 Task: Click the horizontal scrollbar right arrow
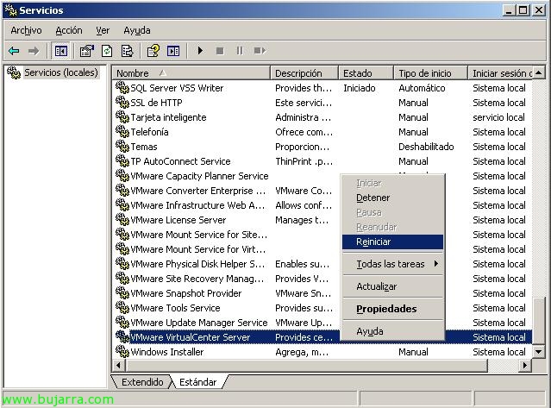pyautogui.click(x=525, y=366)
